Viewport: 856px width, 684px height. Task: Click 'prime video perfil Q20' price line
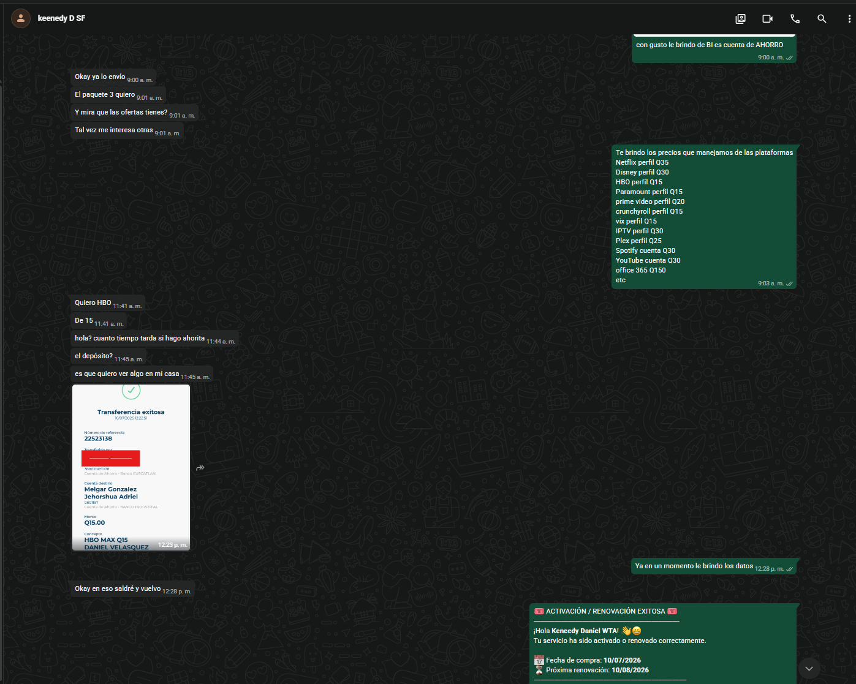click(650, 201)
